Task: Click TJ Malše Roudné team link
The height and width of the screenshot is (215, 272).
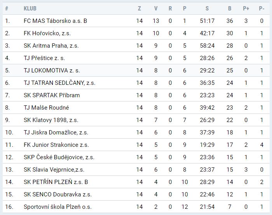Action: coord(46,108)
